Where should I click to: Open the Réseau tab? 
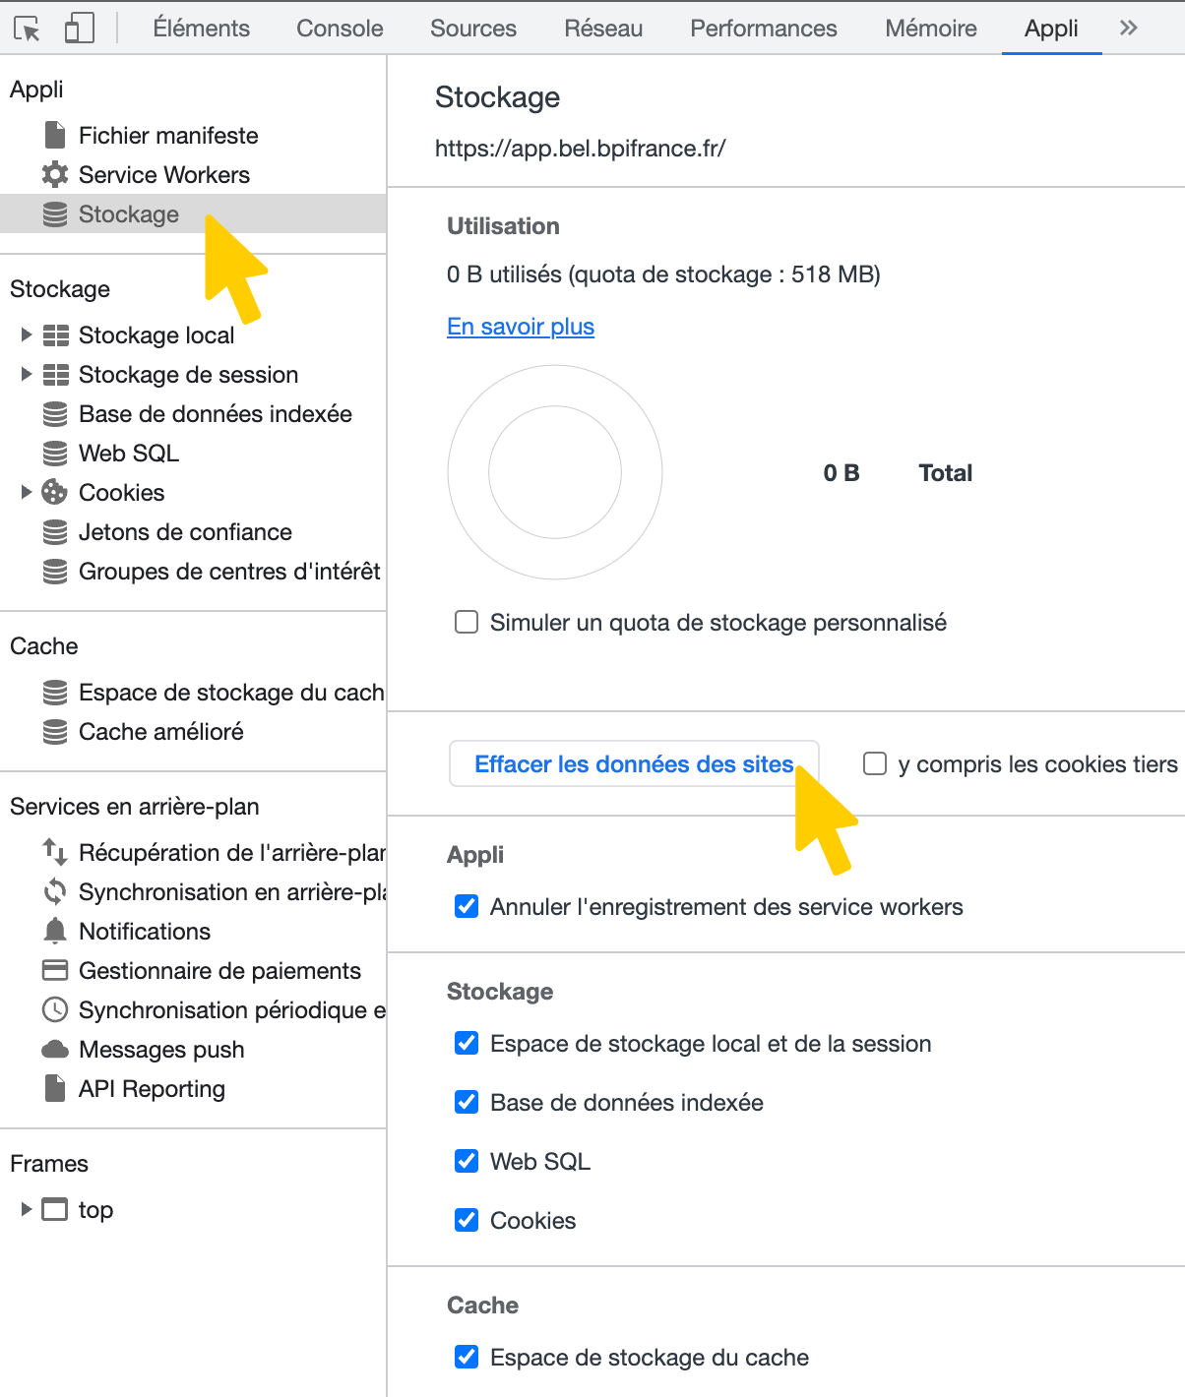coord(603,29)
